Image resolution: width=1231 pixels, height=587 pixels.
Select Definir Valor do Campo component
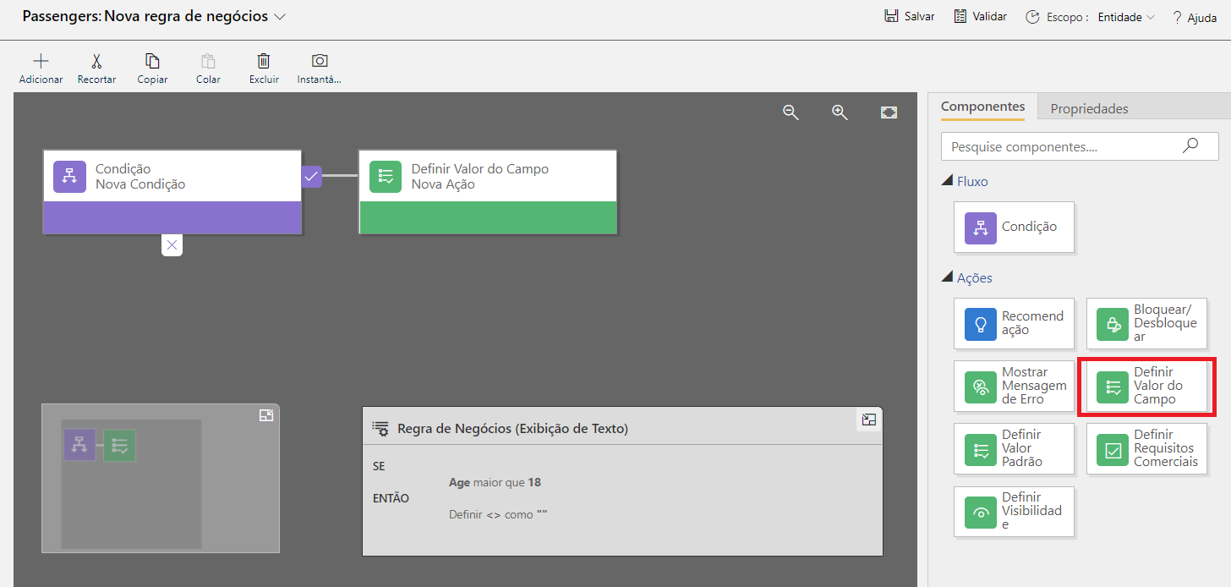click(x=1146, y=386)
